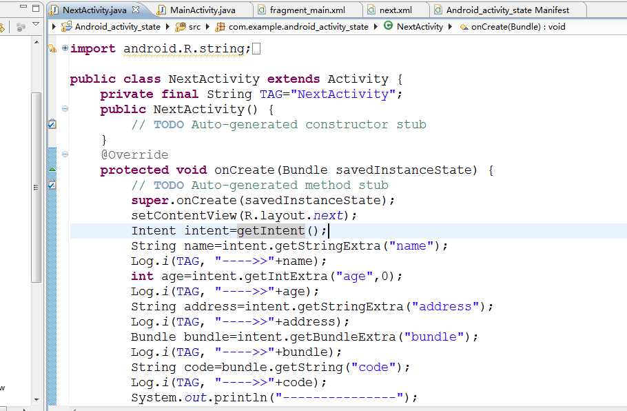Click the collapsed imports box after android.R.string;

tap(256, 49)
